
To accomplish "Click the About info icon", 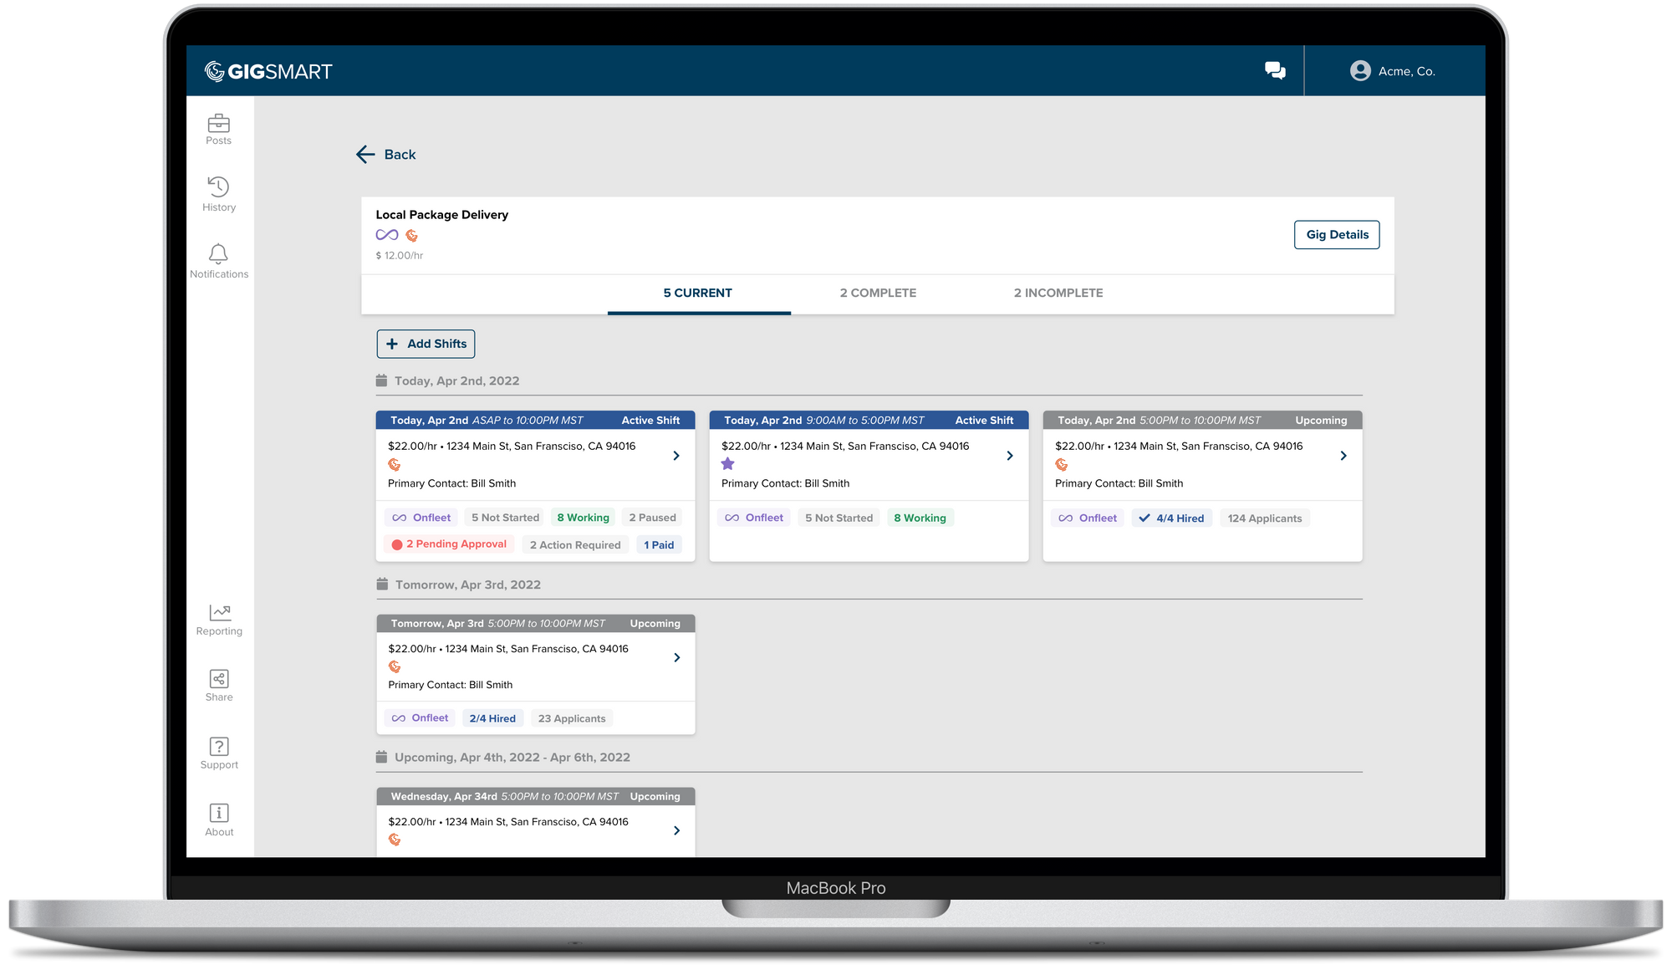I will [219, 813].
